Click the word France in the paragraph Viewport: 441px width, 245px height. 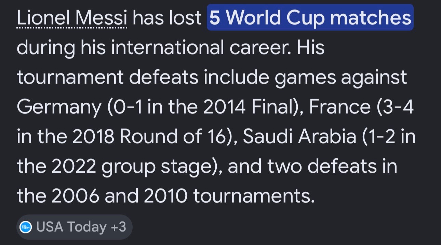[339, 108]
